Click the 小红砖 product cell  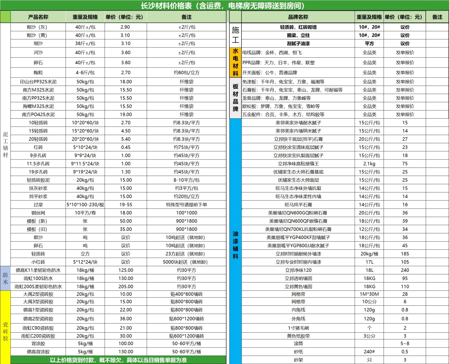pos(38,262)
